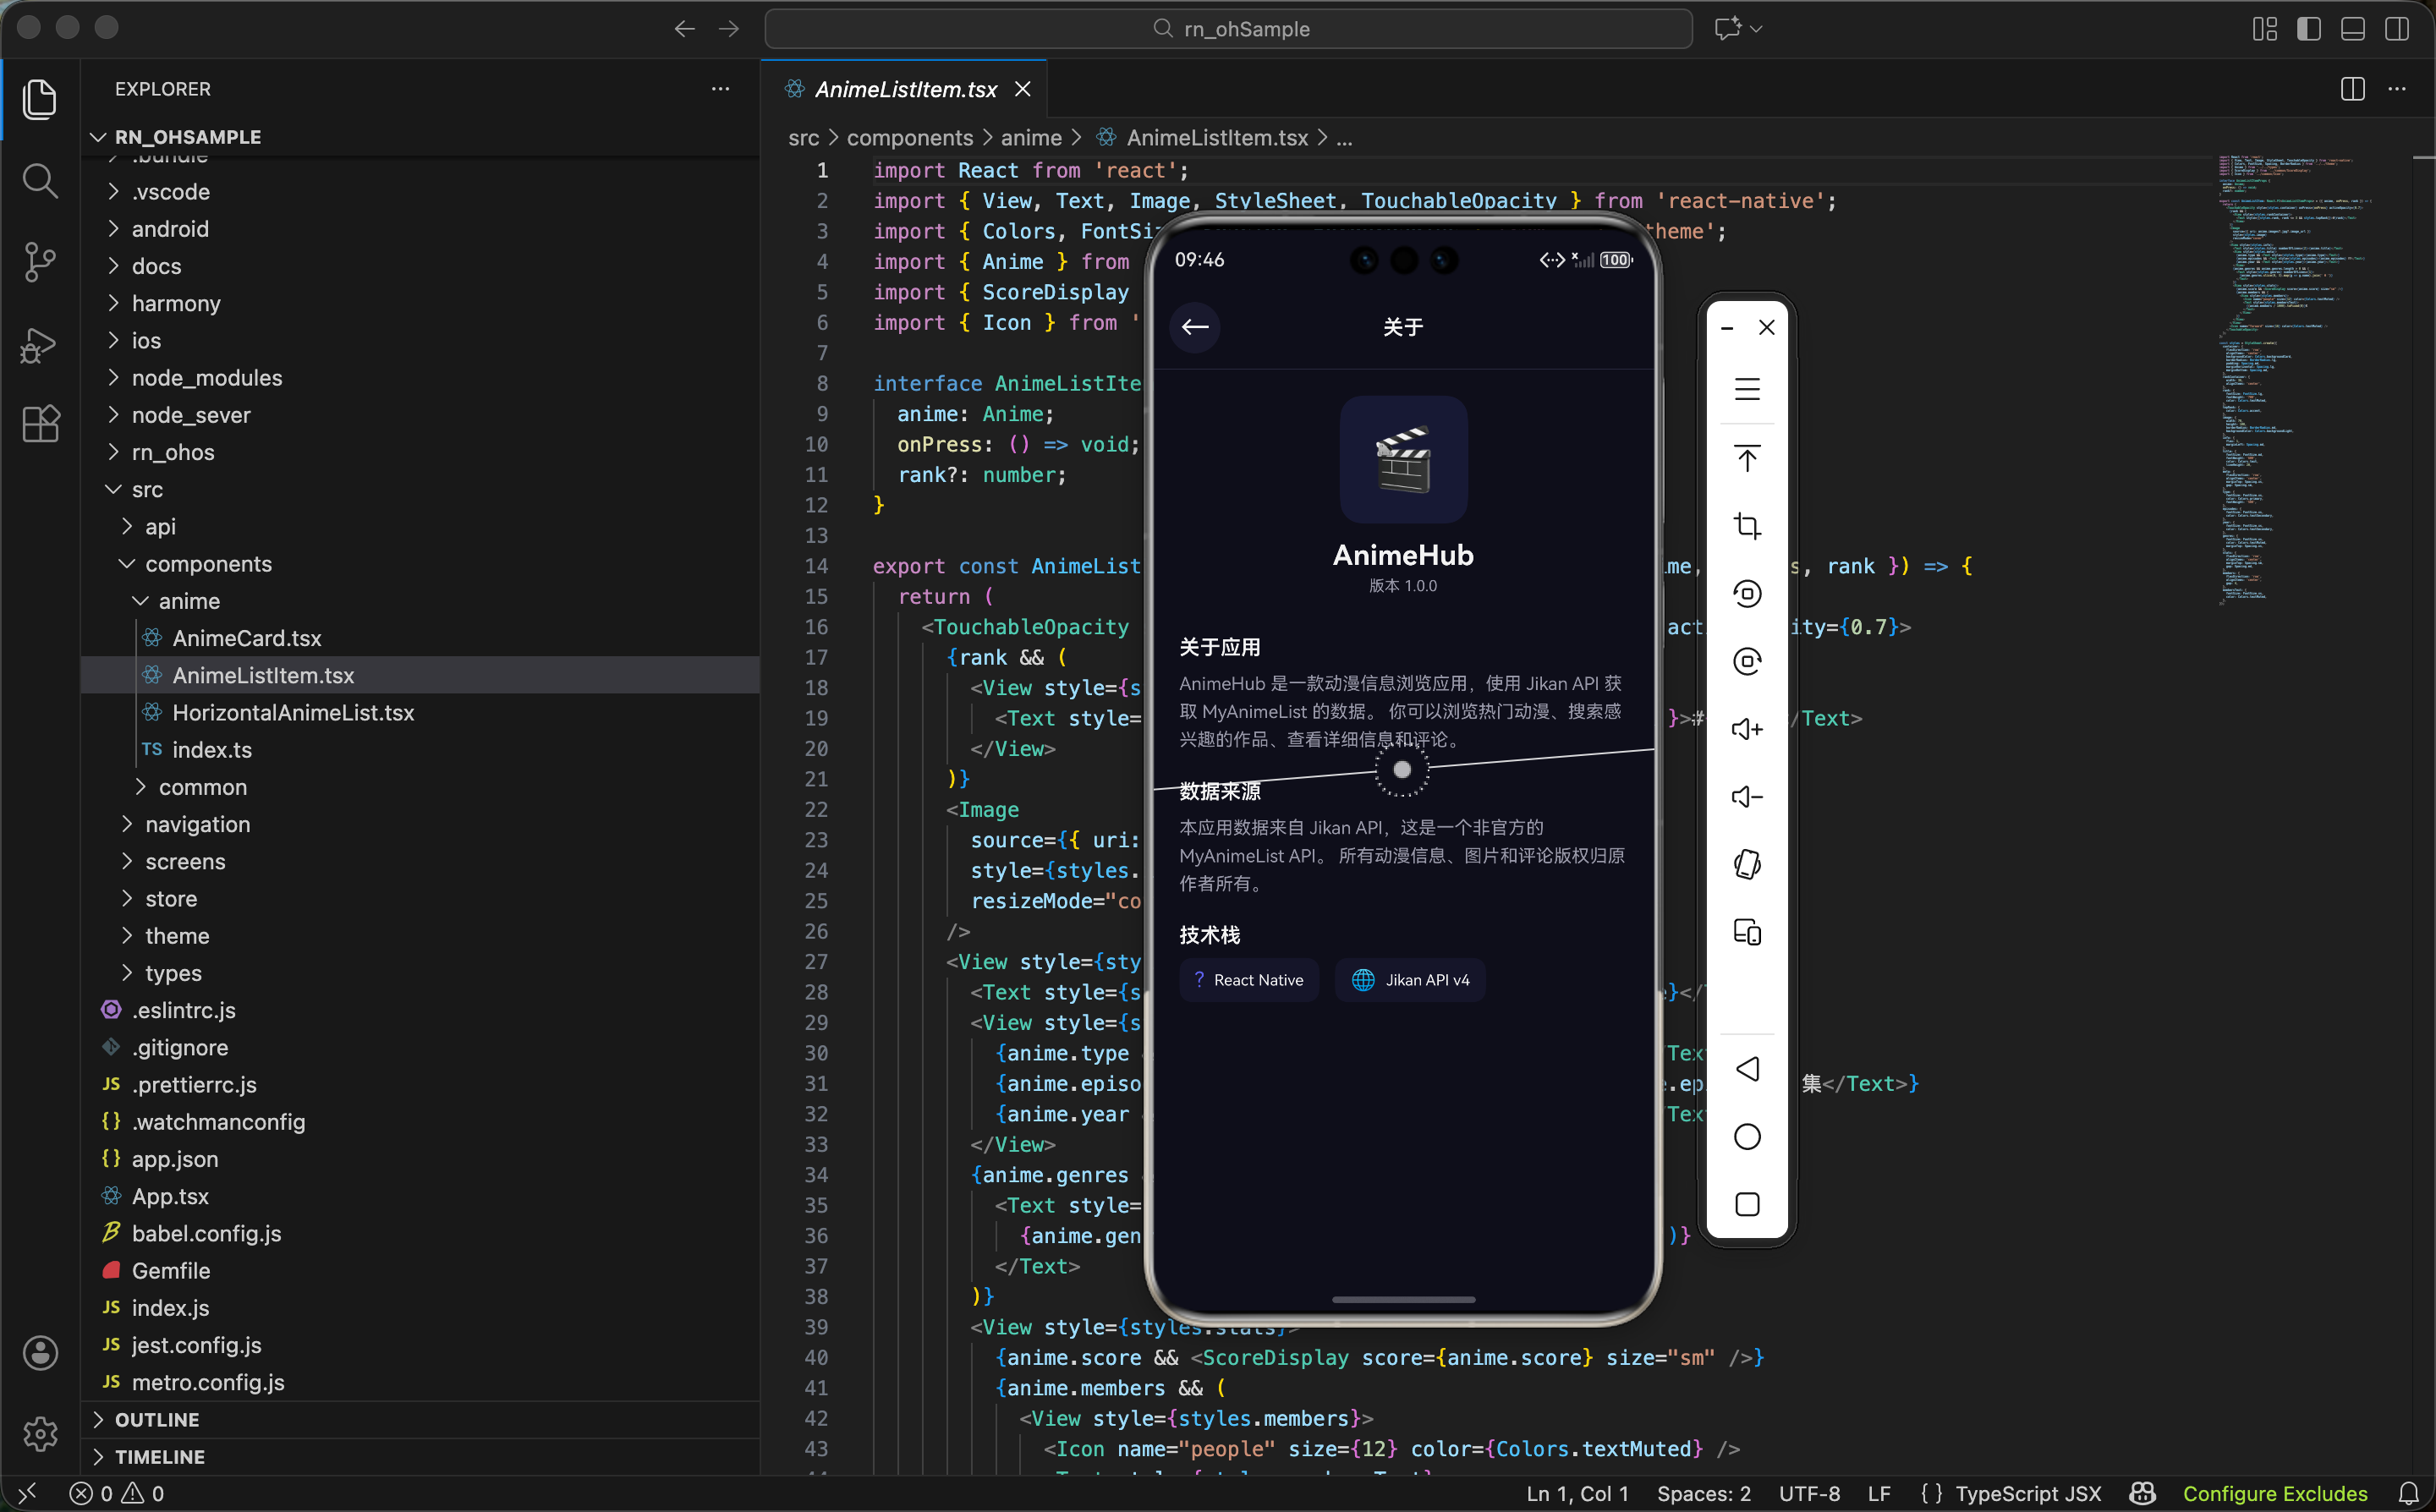Toggle the secondary side bar
This screenshot has width=2436, height=1512.
coord(2396,29)
